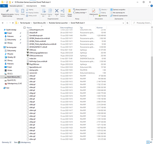The image size is (153, 144).
Task: Open Właściwości properties icon
Action: pyautogui.click(x=94, y=12)
